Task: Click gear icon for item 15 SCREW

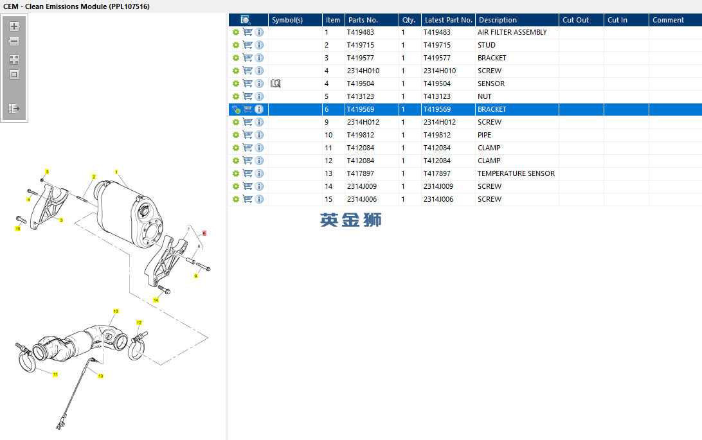Action: pyautogui.click(x=236, y=199)
